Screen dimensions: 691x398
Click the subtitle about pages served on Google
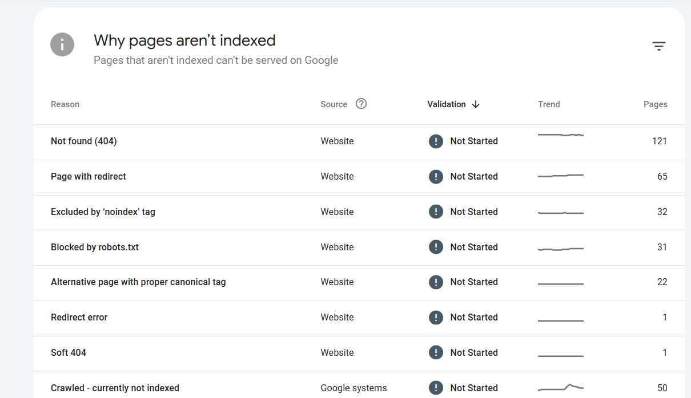[x=216, y=60]
